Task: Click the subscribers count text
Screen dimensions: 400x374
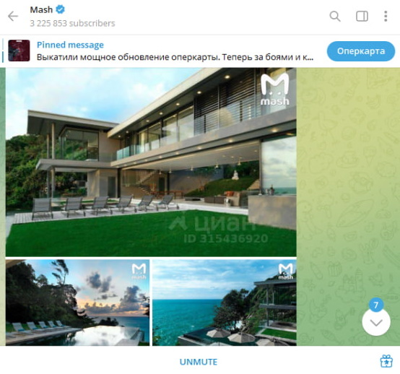Action: [72, 23]
